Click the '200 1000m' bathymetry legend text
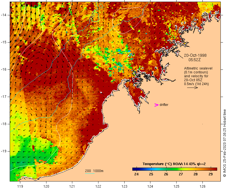Image resolution: width=228 pixels, height=189 pixels. pos(94,171)
